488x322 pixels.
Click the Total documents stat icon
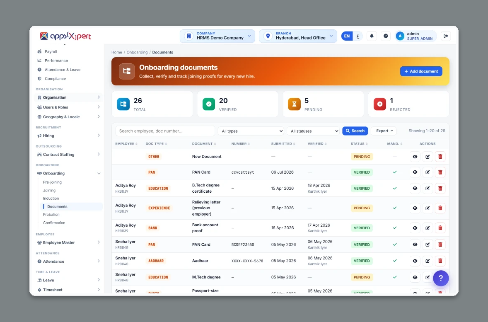click(123, 104)
